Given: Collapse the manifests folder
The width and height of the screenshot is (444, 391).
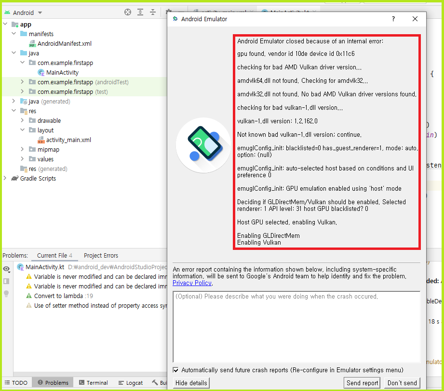Looking at the screenshot, I should (x=14, y=34).
